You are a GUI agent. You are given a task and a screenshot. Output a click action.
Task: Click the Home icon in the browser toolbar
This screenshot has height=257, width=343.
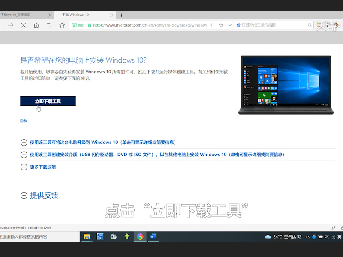click(36, 25)
